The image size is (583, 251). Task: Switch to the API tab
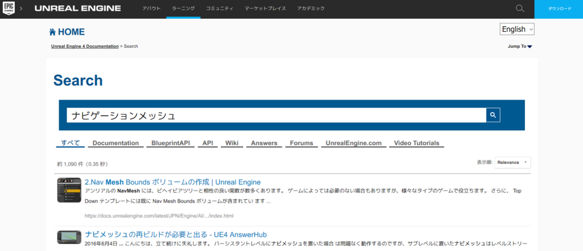[x=208, y=143]
